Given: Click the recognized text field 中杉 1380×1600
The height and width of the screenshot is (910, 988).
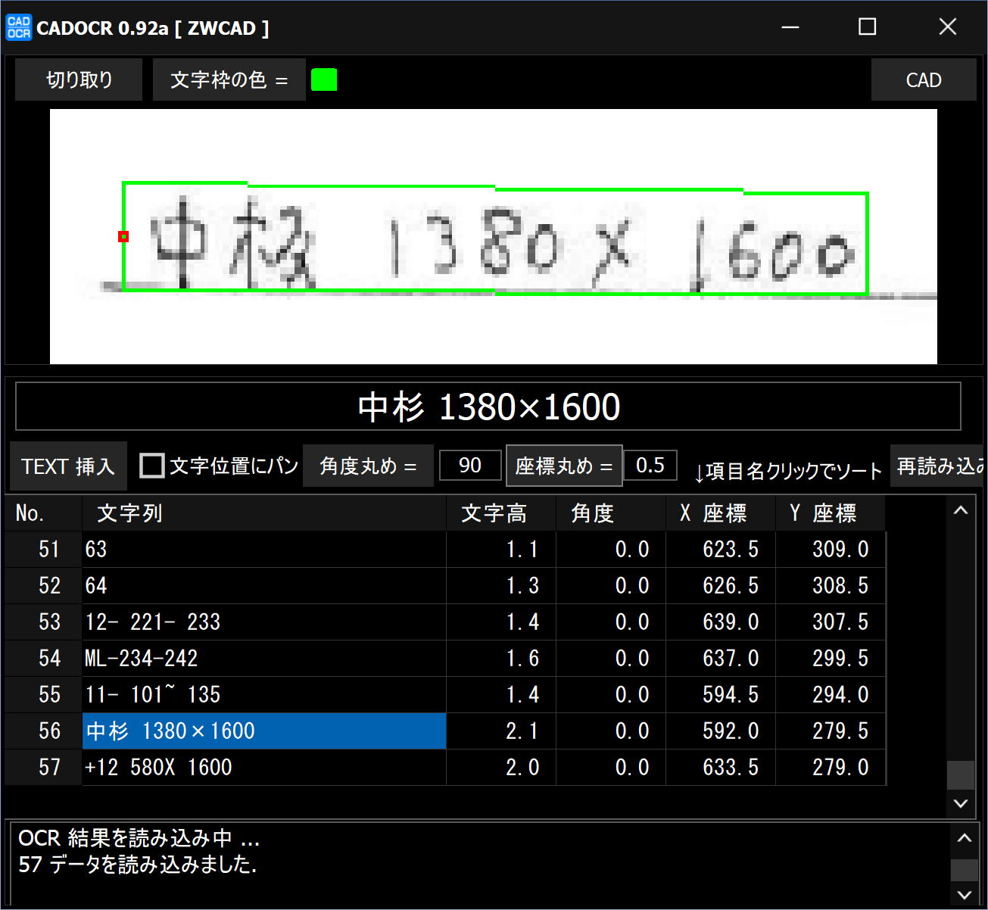Looking at the screenshot, I should 488,407.
